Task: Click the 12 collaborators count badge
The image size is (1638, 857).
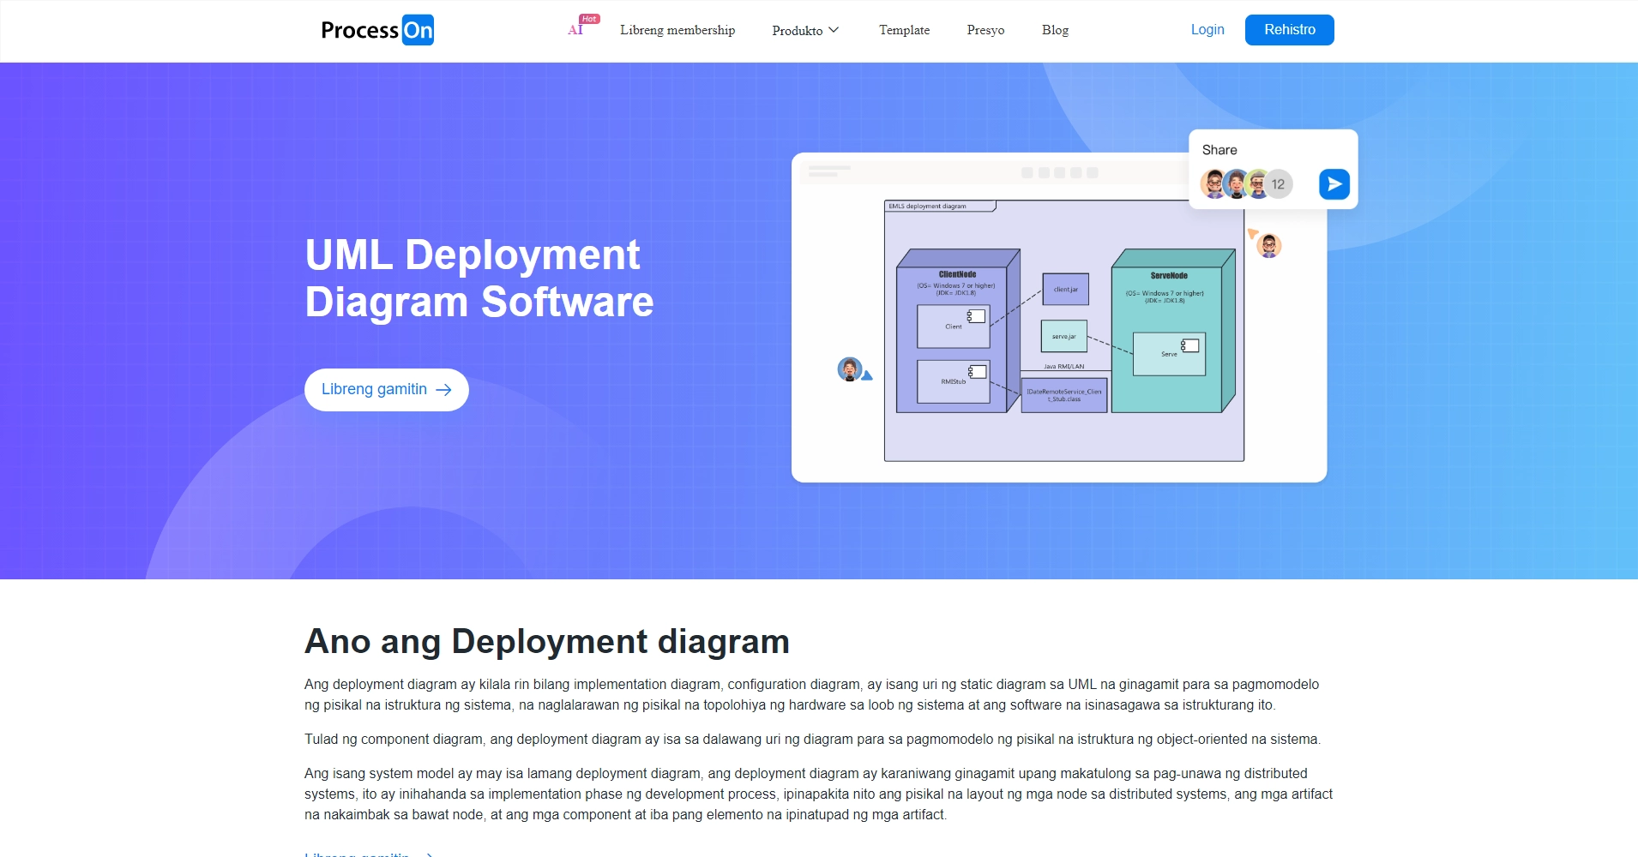Action: pos(1279,184)
